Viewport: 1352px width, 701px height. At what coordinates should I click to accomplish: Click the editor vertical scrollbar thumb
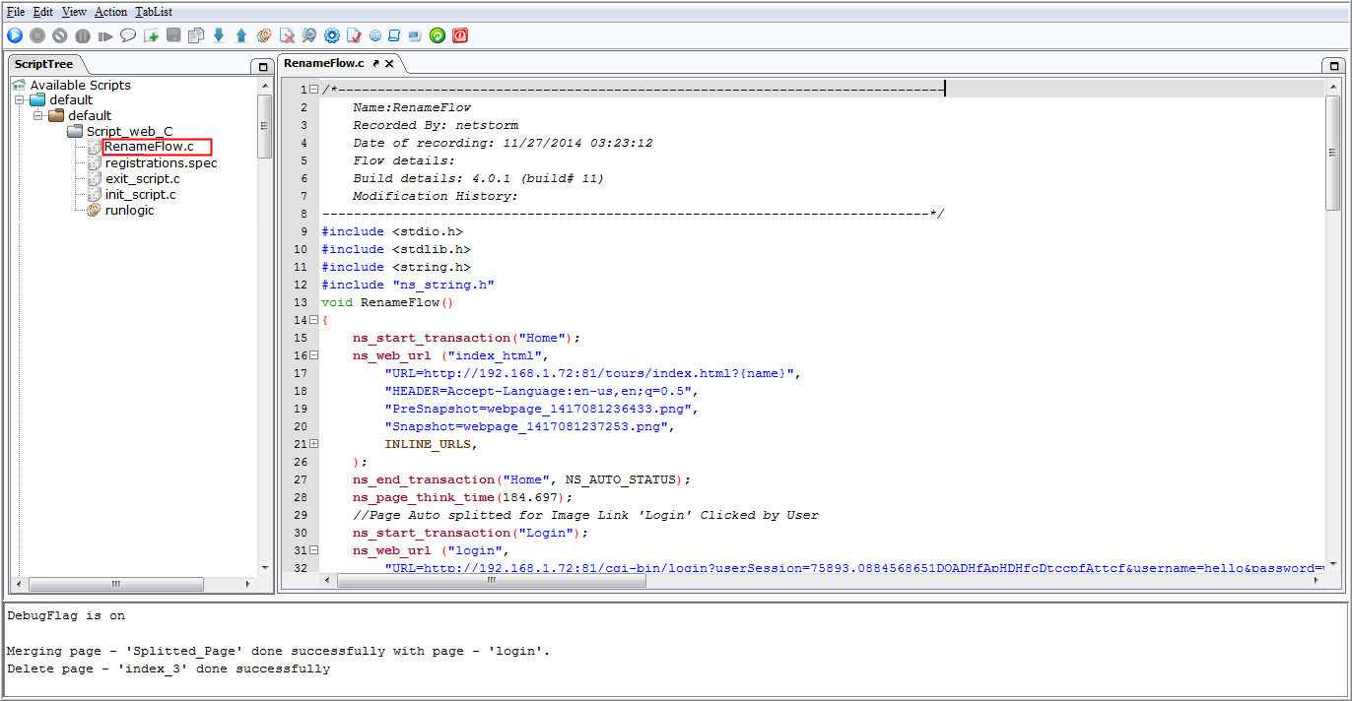coord(1332,153)
